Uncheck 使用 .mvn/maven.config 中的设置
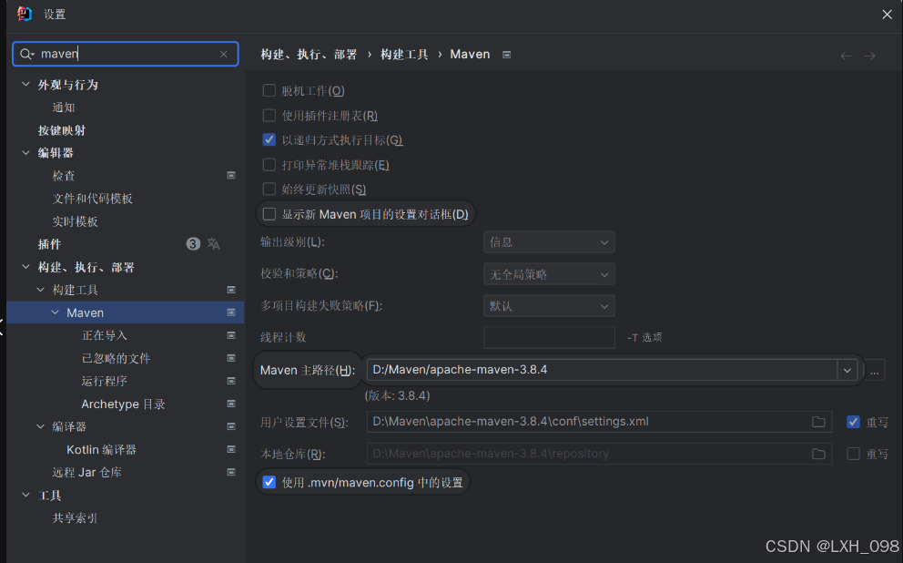 coord(269,482)
